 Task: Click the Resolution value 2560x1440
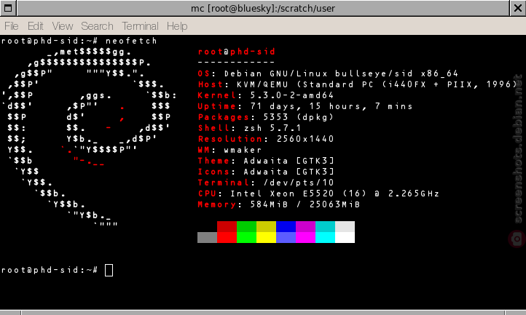tap(305, 139)
